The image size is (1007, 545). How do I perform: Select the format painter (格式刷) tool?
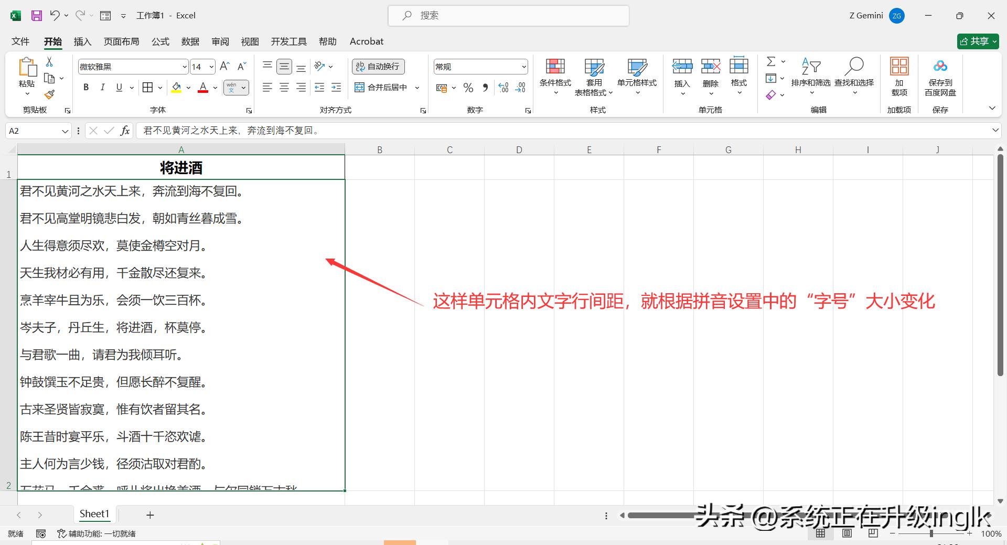[49, 95]
